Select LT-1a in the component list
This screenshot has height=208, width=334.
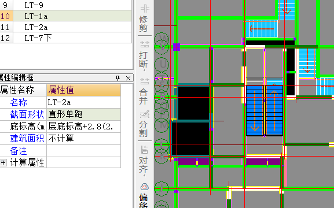[72, 16]
